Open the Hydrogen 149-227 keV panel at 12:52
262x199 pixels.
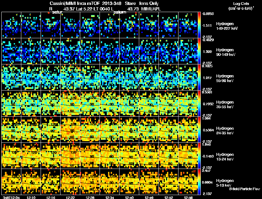click(x=169, y=25)
